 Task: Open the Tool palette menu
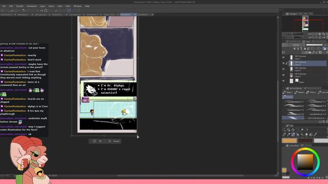coord(283,126)
